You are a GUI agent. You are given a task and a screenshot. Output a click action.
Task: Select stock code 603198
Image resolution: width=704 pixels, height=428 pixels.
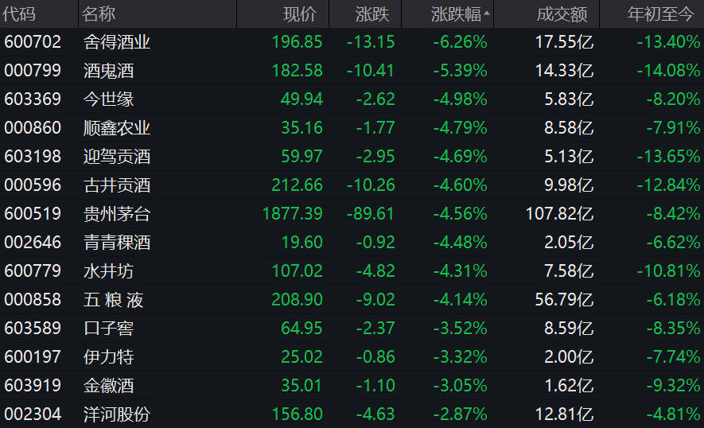click(33, 157)
